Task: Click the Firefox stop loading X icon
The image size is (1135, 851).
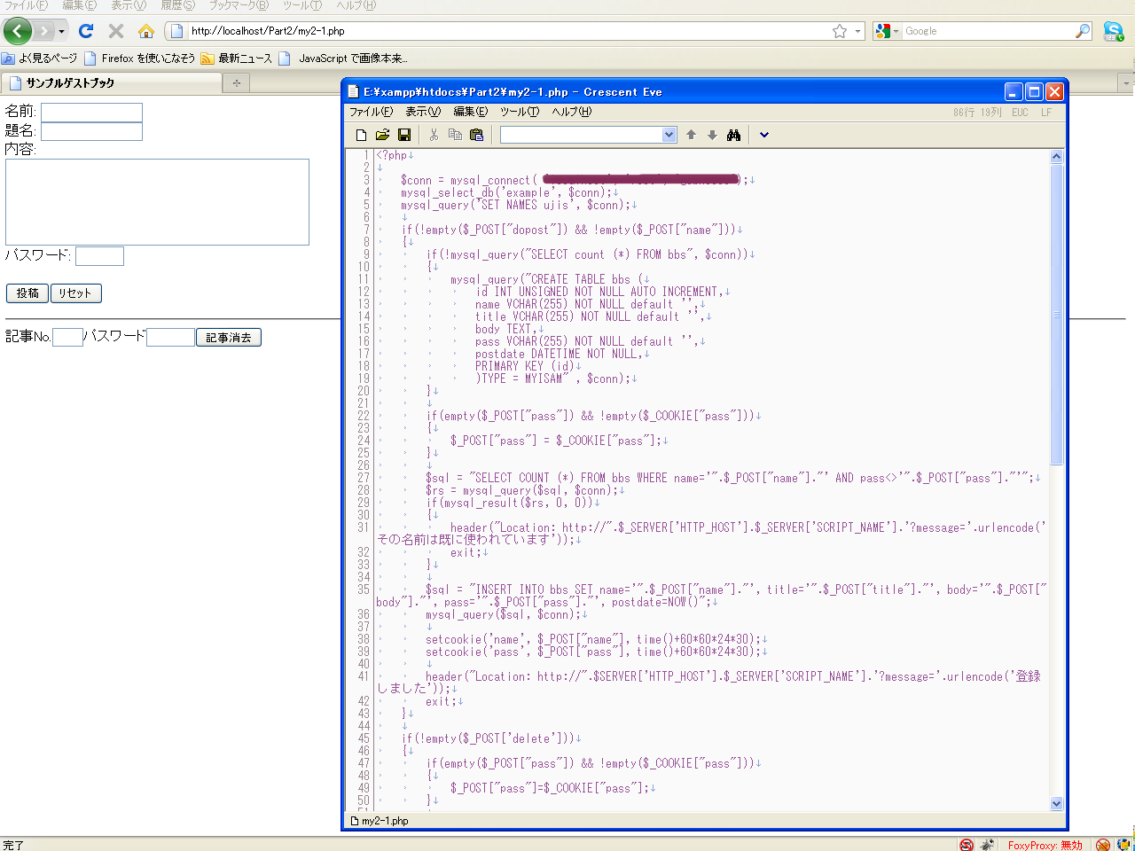Action: 115,31
